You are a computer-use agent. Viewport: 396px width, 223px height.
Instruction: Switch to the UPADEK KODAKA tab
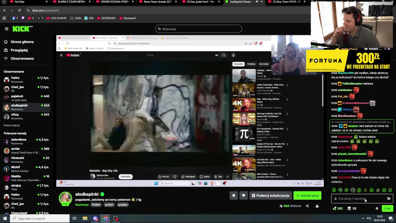114,2
